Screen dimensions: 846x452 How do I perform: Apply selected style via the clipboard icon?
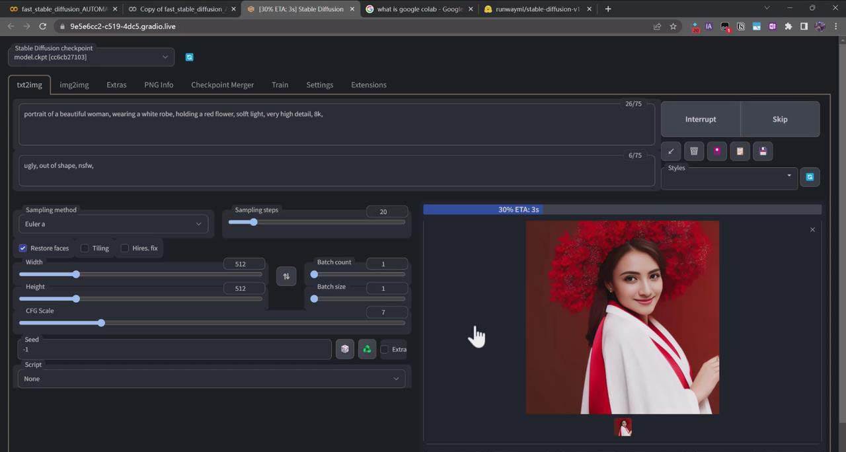pyautogui.click(x=740, y=151)
